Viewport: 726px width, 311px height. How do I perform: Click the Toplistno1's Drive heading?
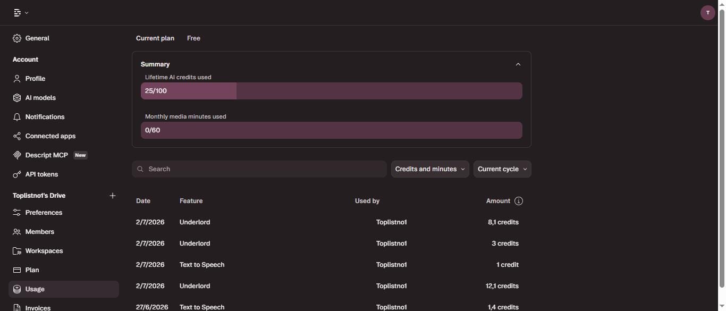tap(39, 196)
